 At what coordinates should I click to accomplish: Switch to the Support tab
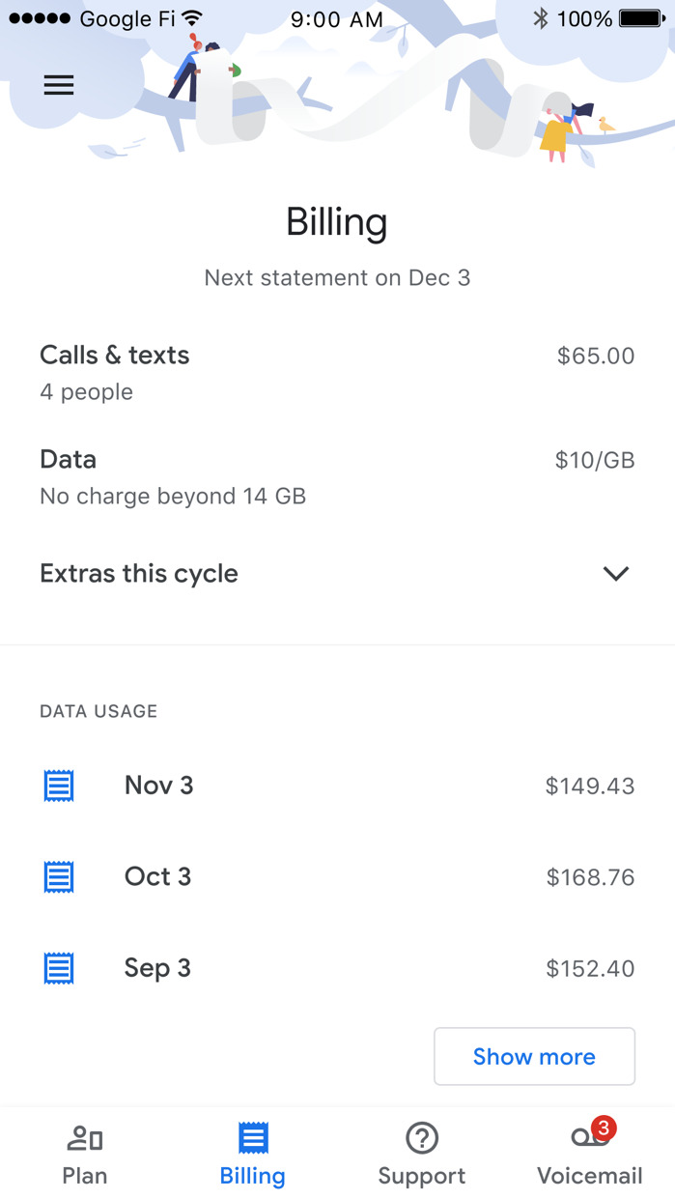tap(421, 1152)
